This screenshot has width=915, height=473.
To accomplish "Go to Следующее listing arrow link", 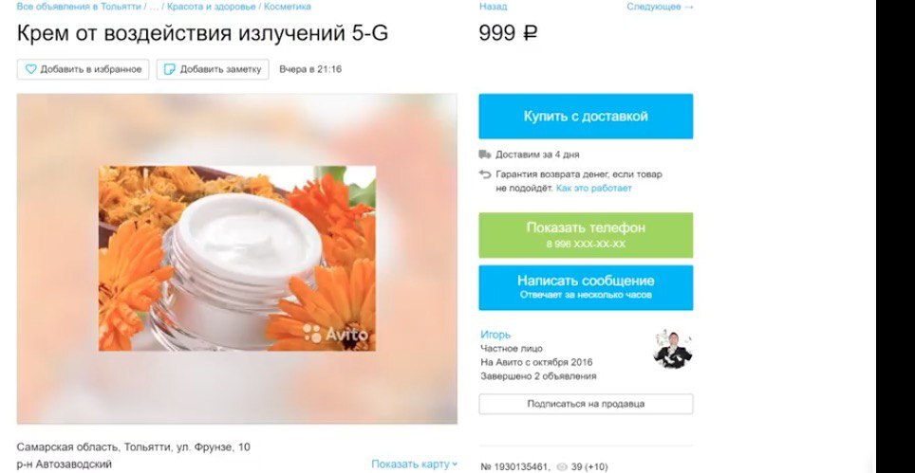I will [660, 7].
